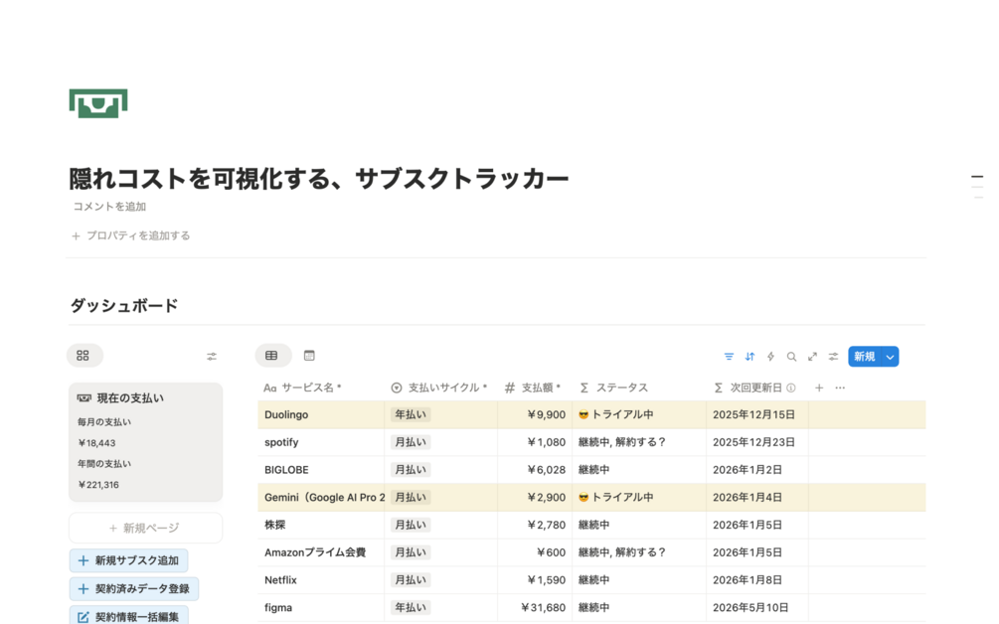Click トライアル中 status in Duolingo row

pyautogui.click(x=616, y=414)
